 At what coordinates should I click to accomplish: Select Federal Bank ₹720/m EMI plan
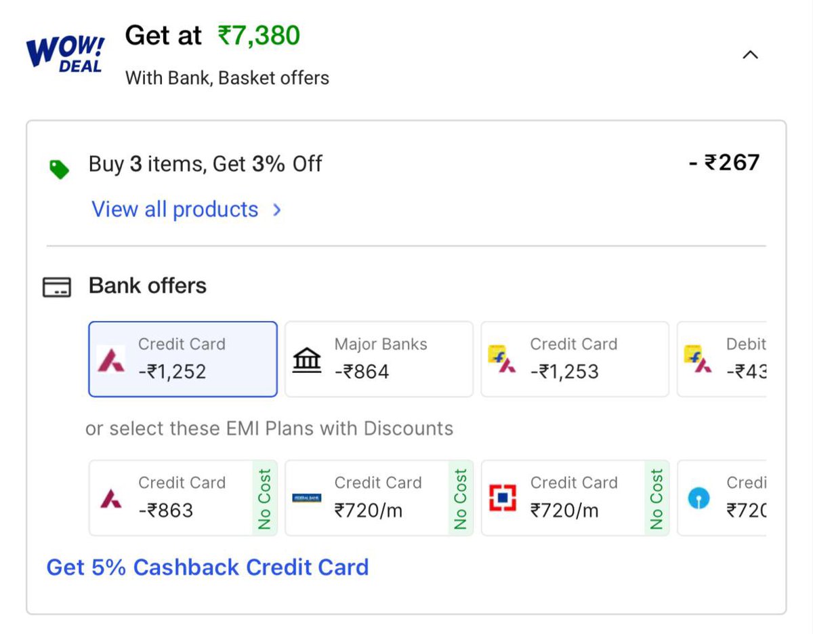point(379,498)
